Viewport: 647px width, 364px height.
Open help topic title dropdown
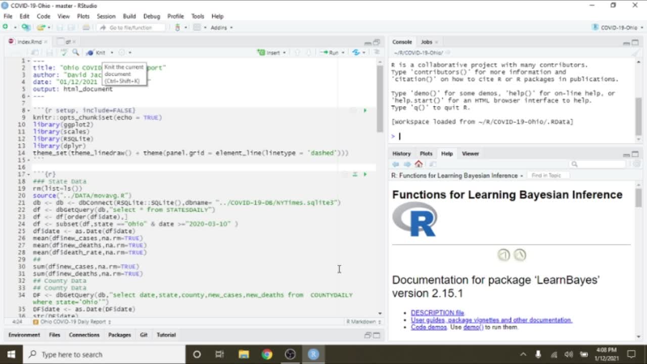(457, 175)
